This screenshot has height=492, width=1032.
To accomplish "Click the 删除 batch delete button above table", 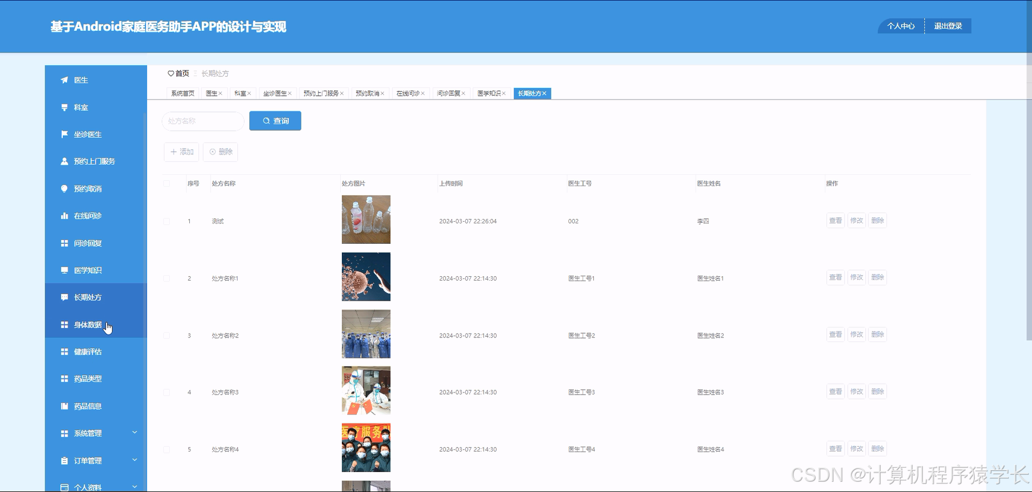I will [220, 152].
